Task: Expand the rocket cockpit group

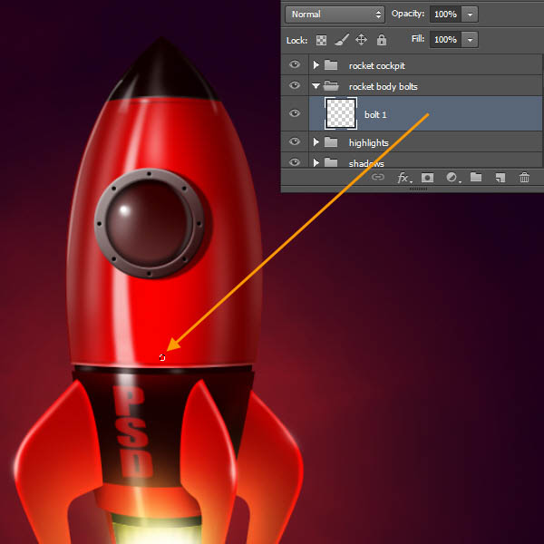Action: 316,65
